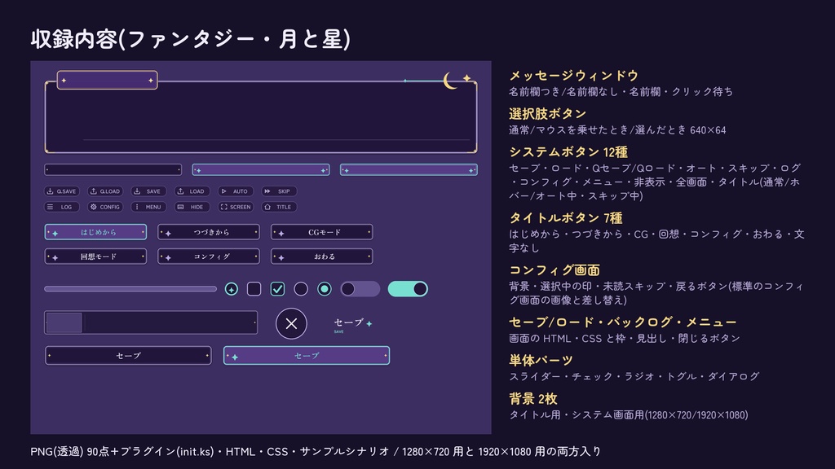Click the highlighted purple セーブ button

coord(307,356)
